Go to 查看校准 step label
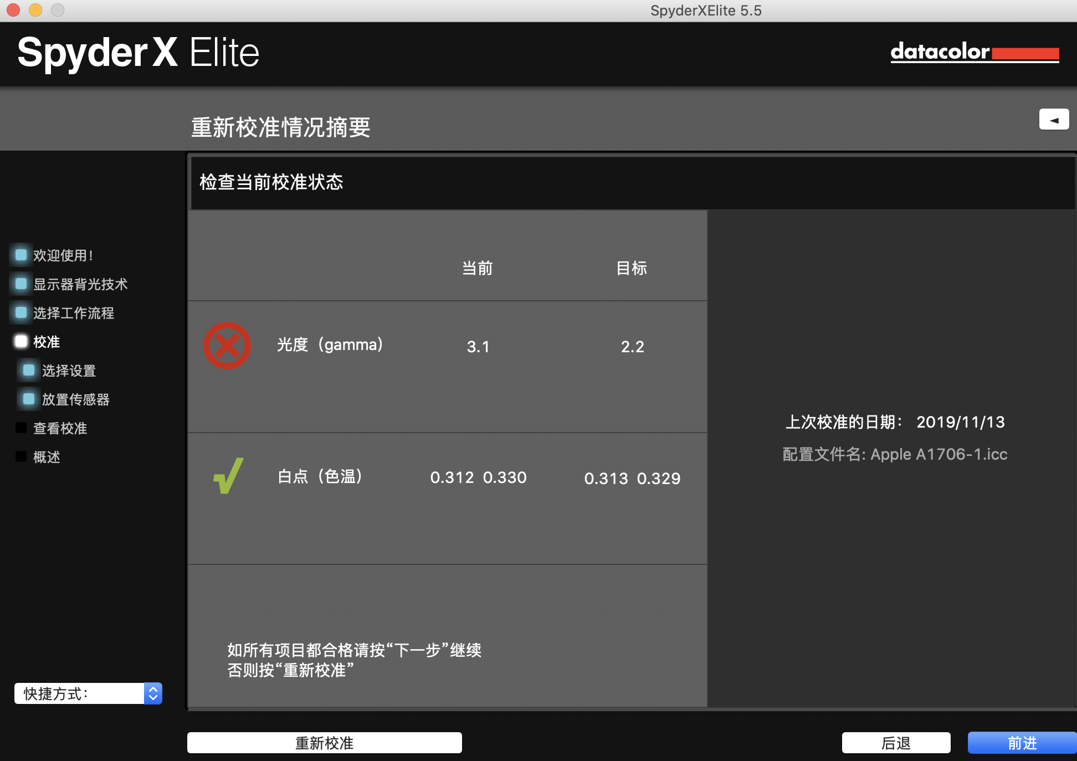This screenshot has height=761, width=1077. [60, 428]
